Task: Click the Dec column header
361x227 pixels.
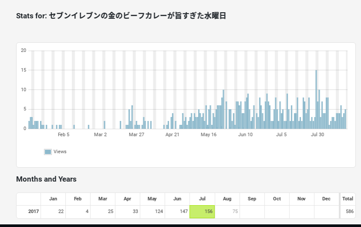Action: pyautogui.click(x=327, y=199)
